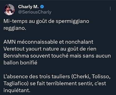This screenshot has height=95, width=116.
Task: Click the words 'ballon bonifié'
Action: [x=20, y=63]
